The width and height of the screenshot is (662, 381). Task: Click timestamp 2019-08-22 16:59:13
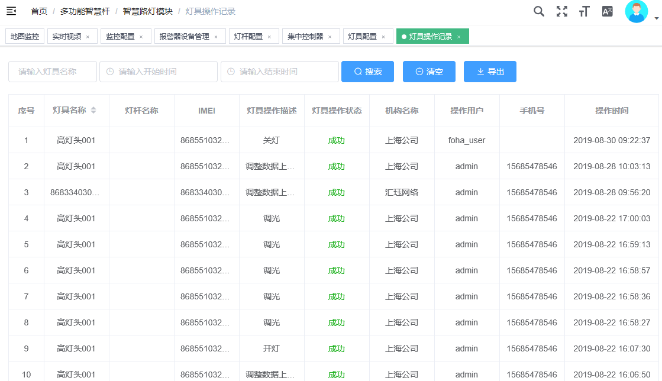coord(612,244)
